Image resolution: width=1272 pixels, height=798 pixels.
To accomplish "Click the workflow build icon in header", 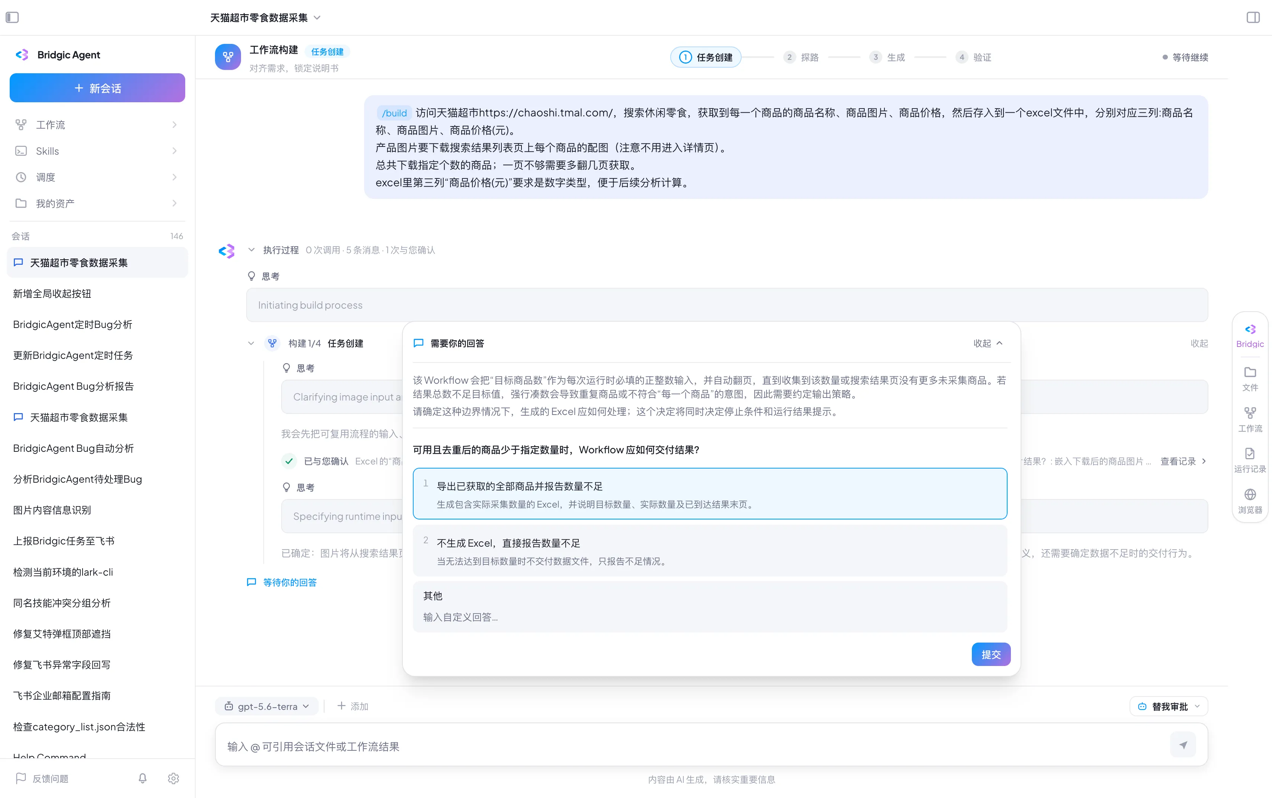I will [x=228, y=57].
